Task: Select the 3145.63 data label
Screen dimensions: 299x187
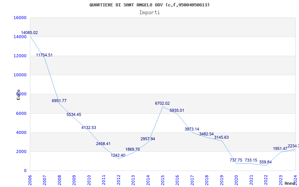Action: 221,137
